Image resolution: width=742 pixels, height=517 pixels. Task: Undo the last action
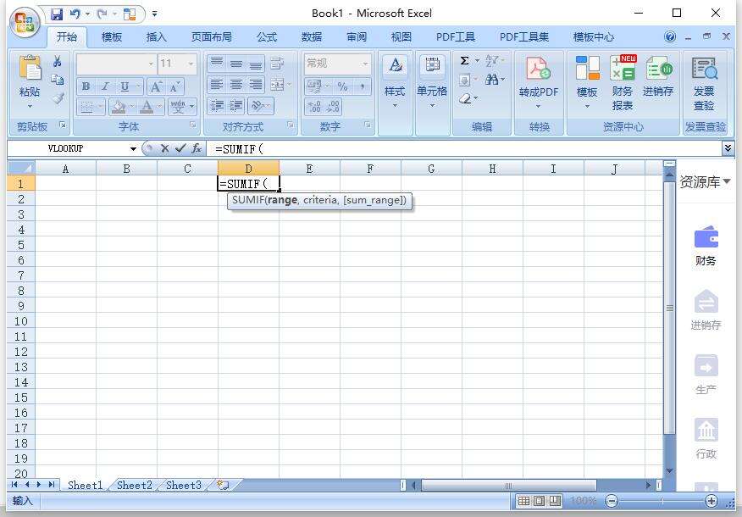pyautogui.click(x=75, y=14)
